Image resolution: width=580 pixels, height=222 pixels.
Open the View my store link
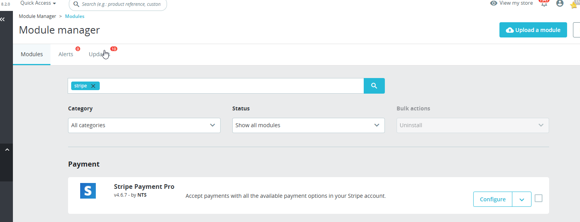pos(512,3)
